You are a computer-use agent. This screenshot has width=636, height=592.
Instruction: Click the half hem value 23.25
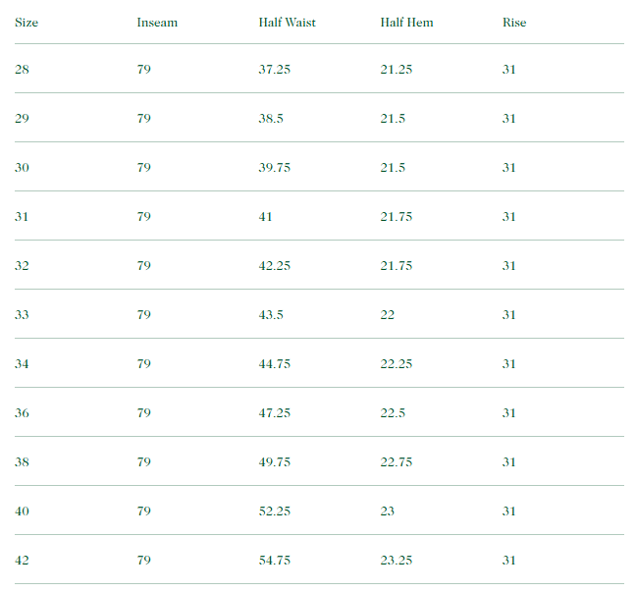tap(397, 561)
